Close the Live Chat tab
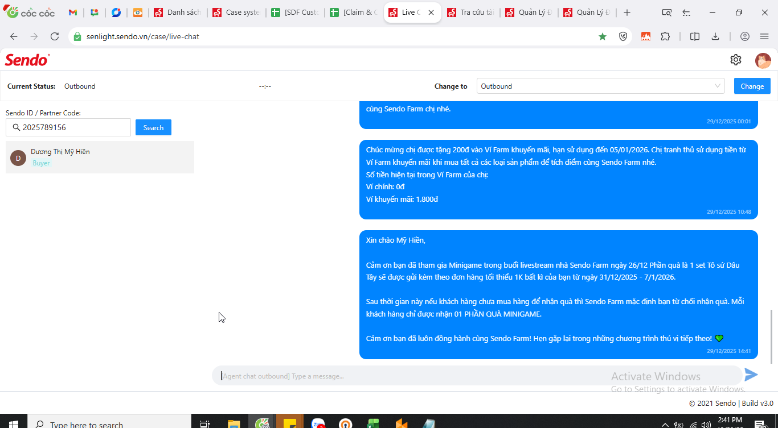This screenshot has height=428, width=778. pos(431,13)
